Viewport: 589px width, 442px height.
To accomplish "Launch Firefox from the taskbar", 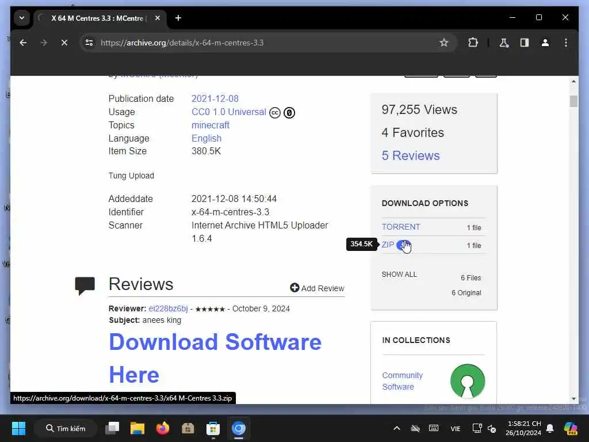I will point(163,428).
